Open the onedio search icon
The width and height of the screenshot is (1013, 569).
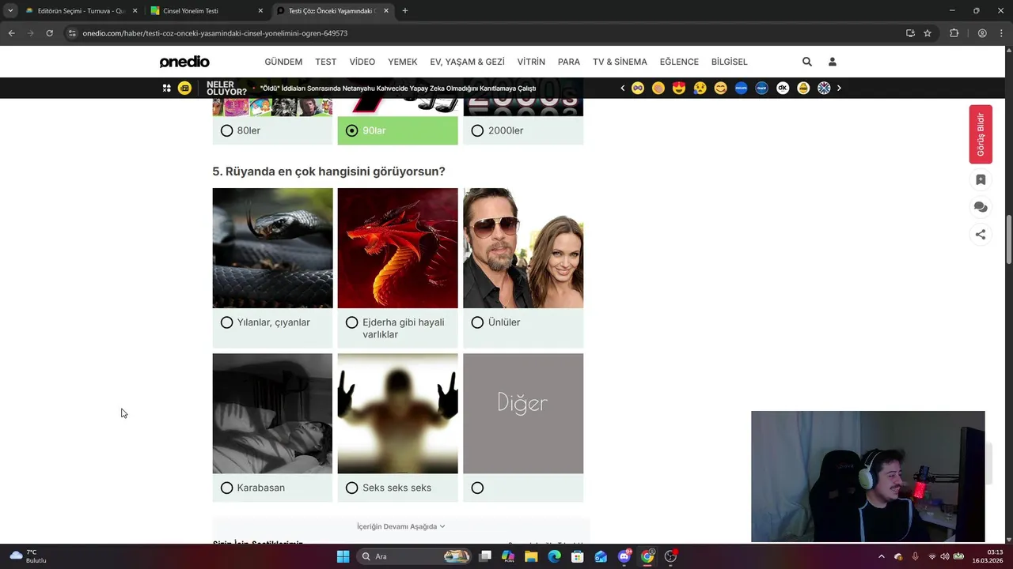806,62
